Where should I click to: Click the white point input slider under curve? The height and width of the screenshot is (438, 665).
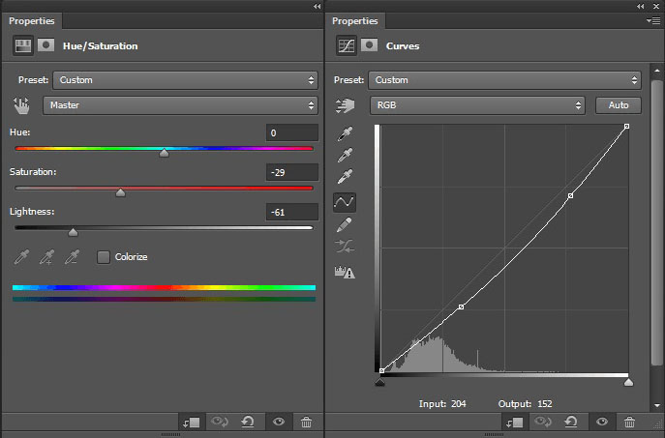628,383
